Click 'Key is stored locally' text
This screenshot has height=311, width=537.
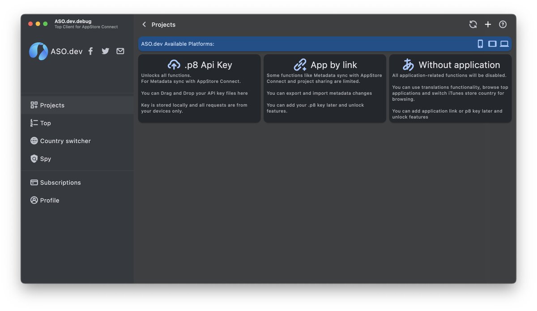pos(194,108)
